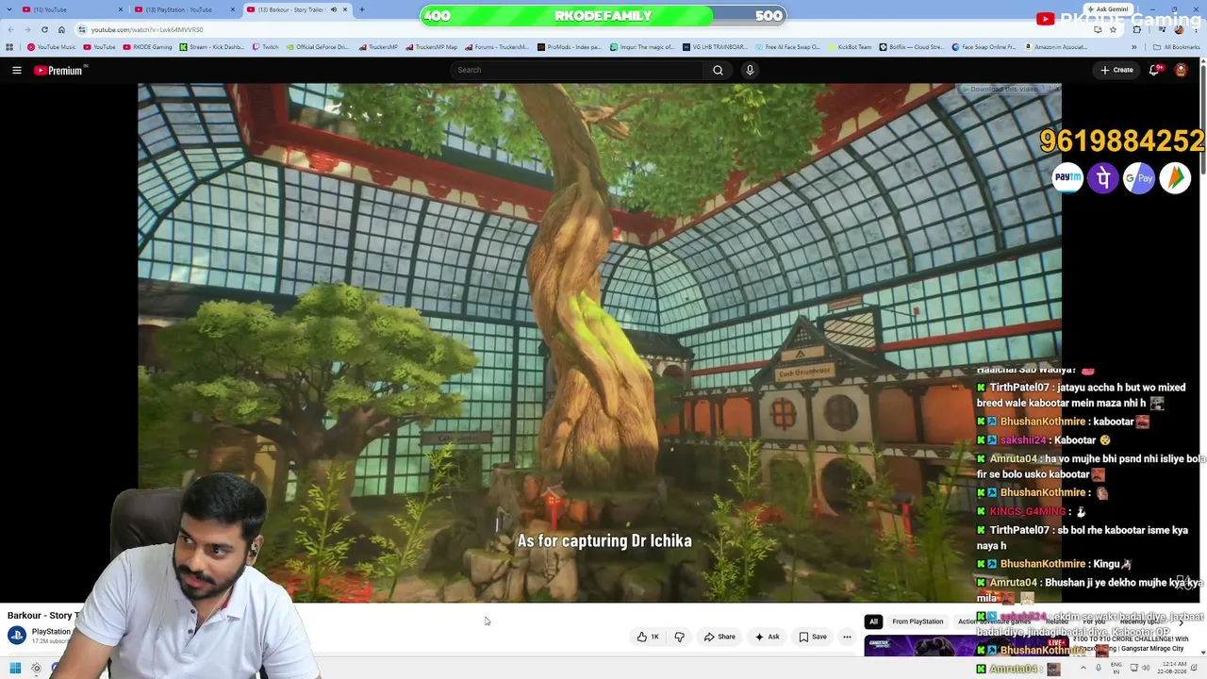Screen dimensions: 1207x679
Task: Select the All filter chip
Action: coord(873,621)
